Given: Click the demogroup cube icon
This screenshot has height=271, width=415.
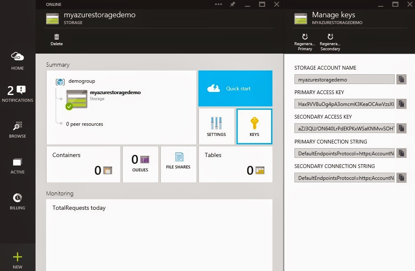Looking at the screenshot, I should point(60,82).
